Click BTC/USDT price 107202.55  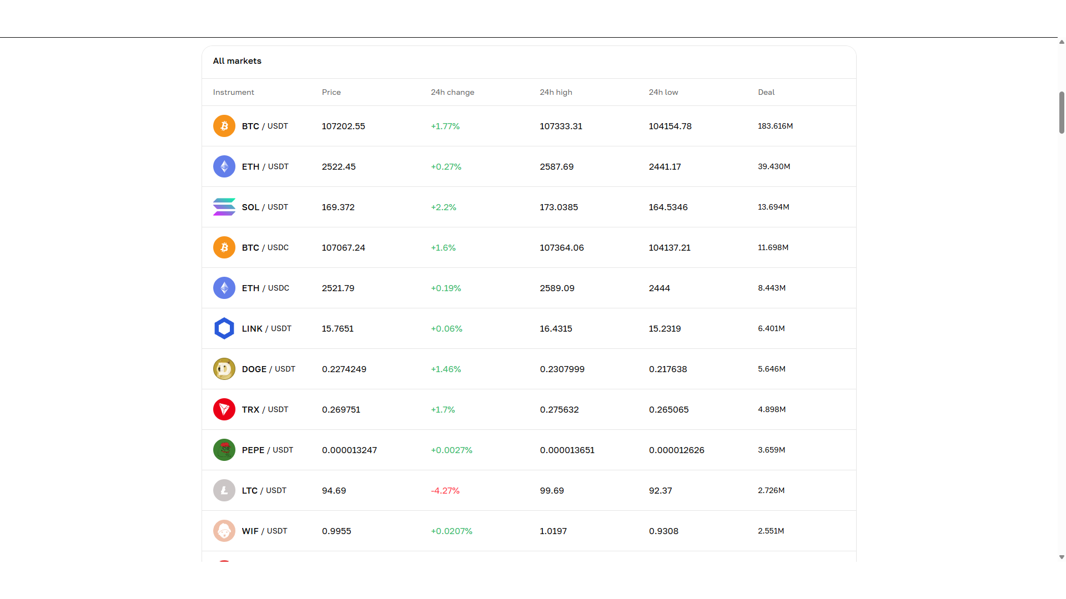tap(344, 126)
